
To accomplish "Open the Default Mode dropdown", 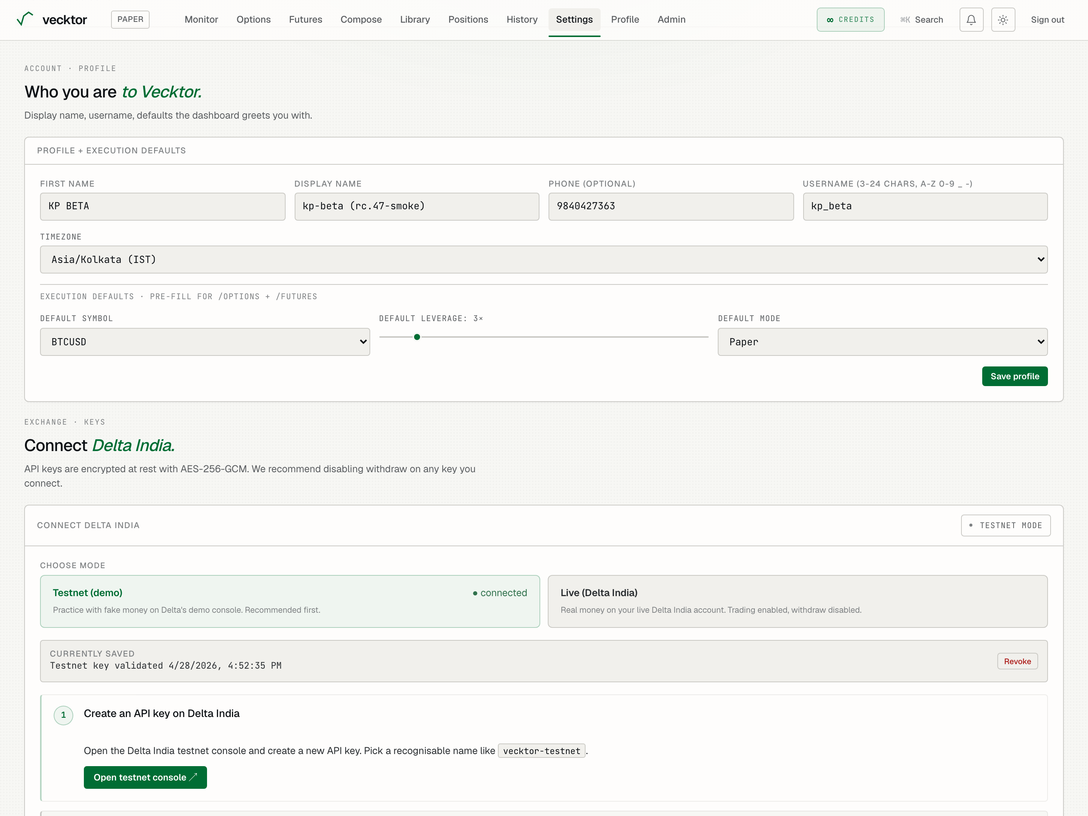I will (882, 342).
